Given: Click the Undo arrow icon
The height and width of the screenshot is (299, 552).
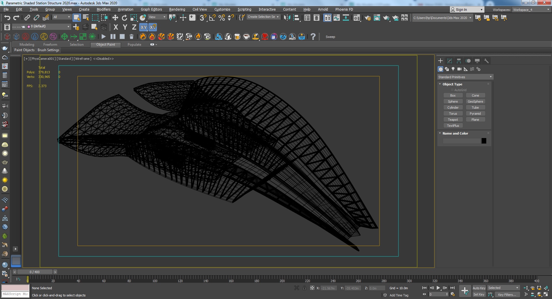Looking at the screenshot, I should tap(7, 18).
